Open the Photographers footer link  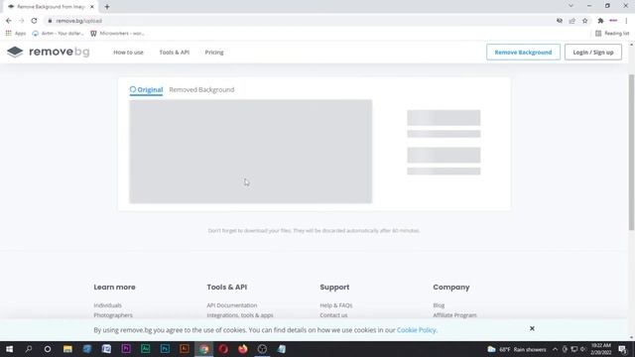point(113,315)
